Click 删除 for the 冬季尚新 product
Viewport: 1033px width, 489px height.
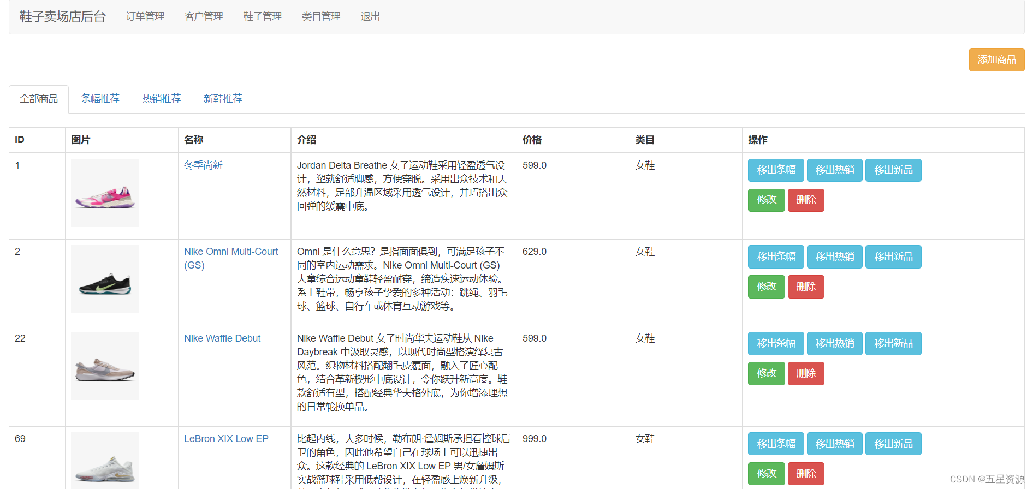pos(806,200)
